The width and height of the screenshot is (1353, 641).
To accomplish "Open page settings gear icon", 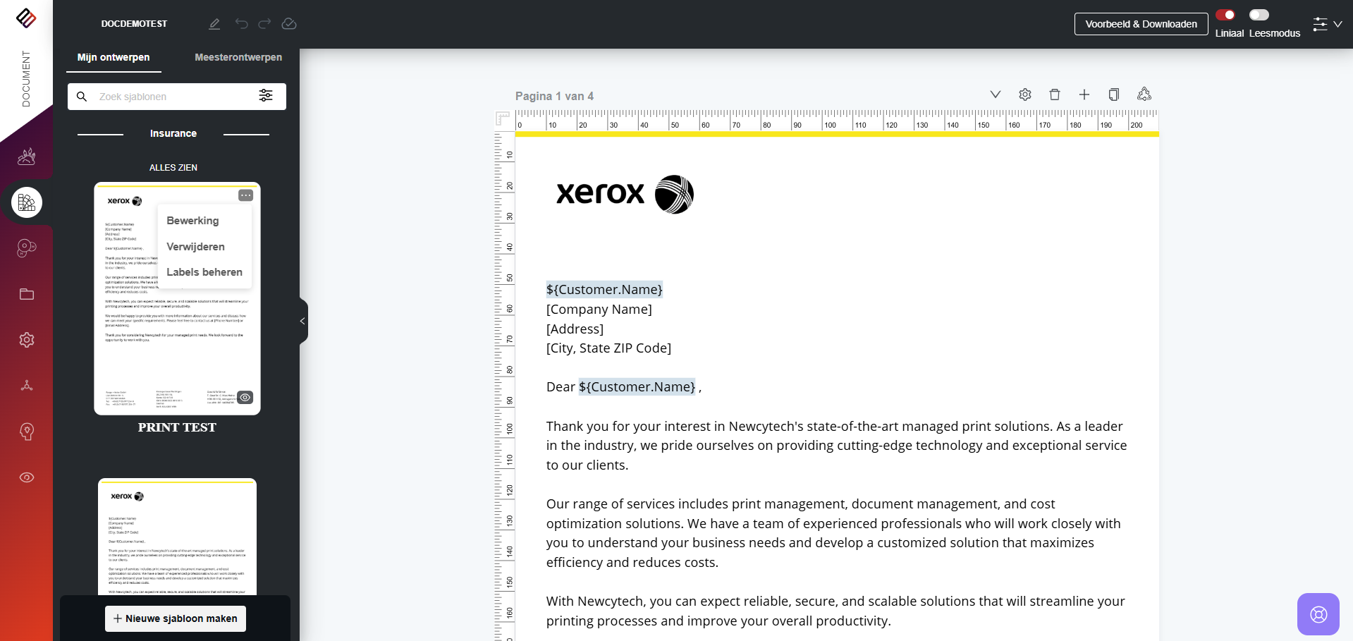I will [x=1025, y=94].
